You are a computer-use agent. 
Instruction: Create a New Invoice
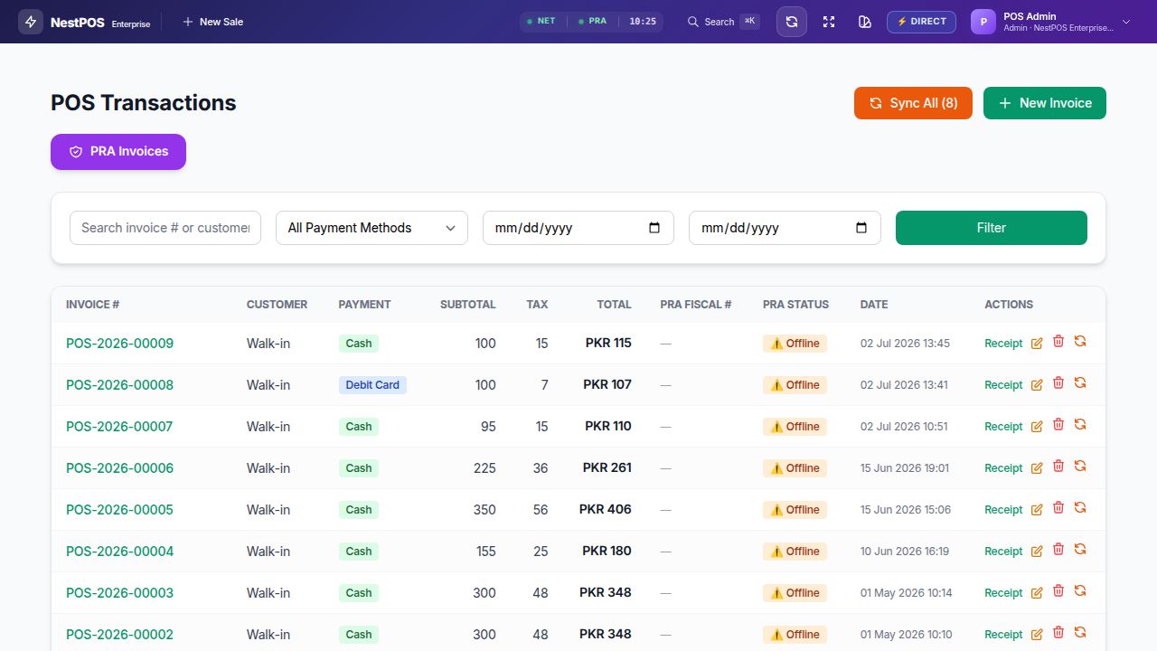point(1045,103)
